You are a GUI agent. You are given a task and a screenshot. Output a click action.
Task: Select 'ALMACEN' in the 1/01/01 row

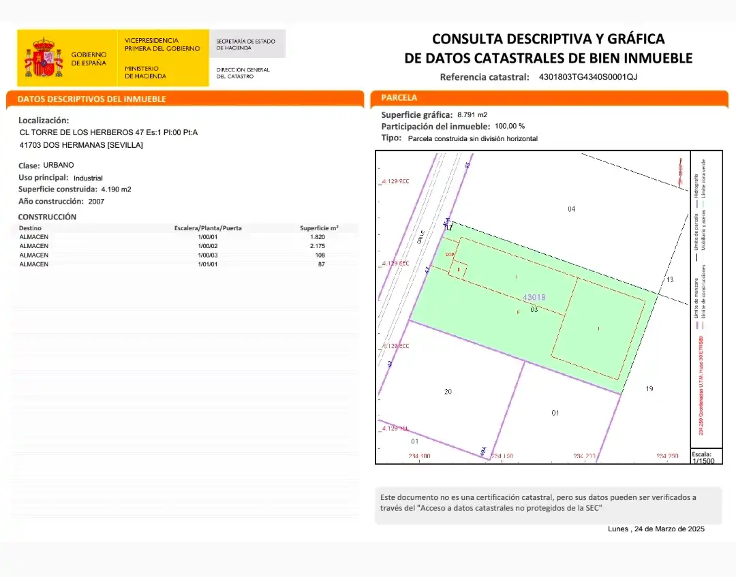tap(34, 264)
